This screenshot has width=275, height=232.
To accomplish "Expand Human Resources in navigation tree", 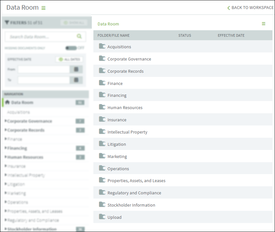I will [x=5, y=157].
